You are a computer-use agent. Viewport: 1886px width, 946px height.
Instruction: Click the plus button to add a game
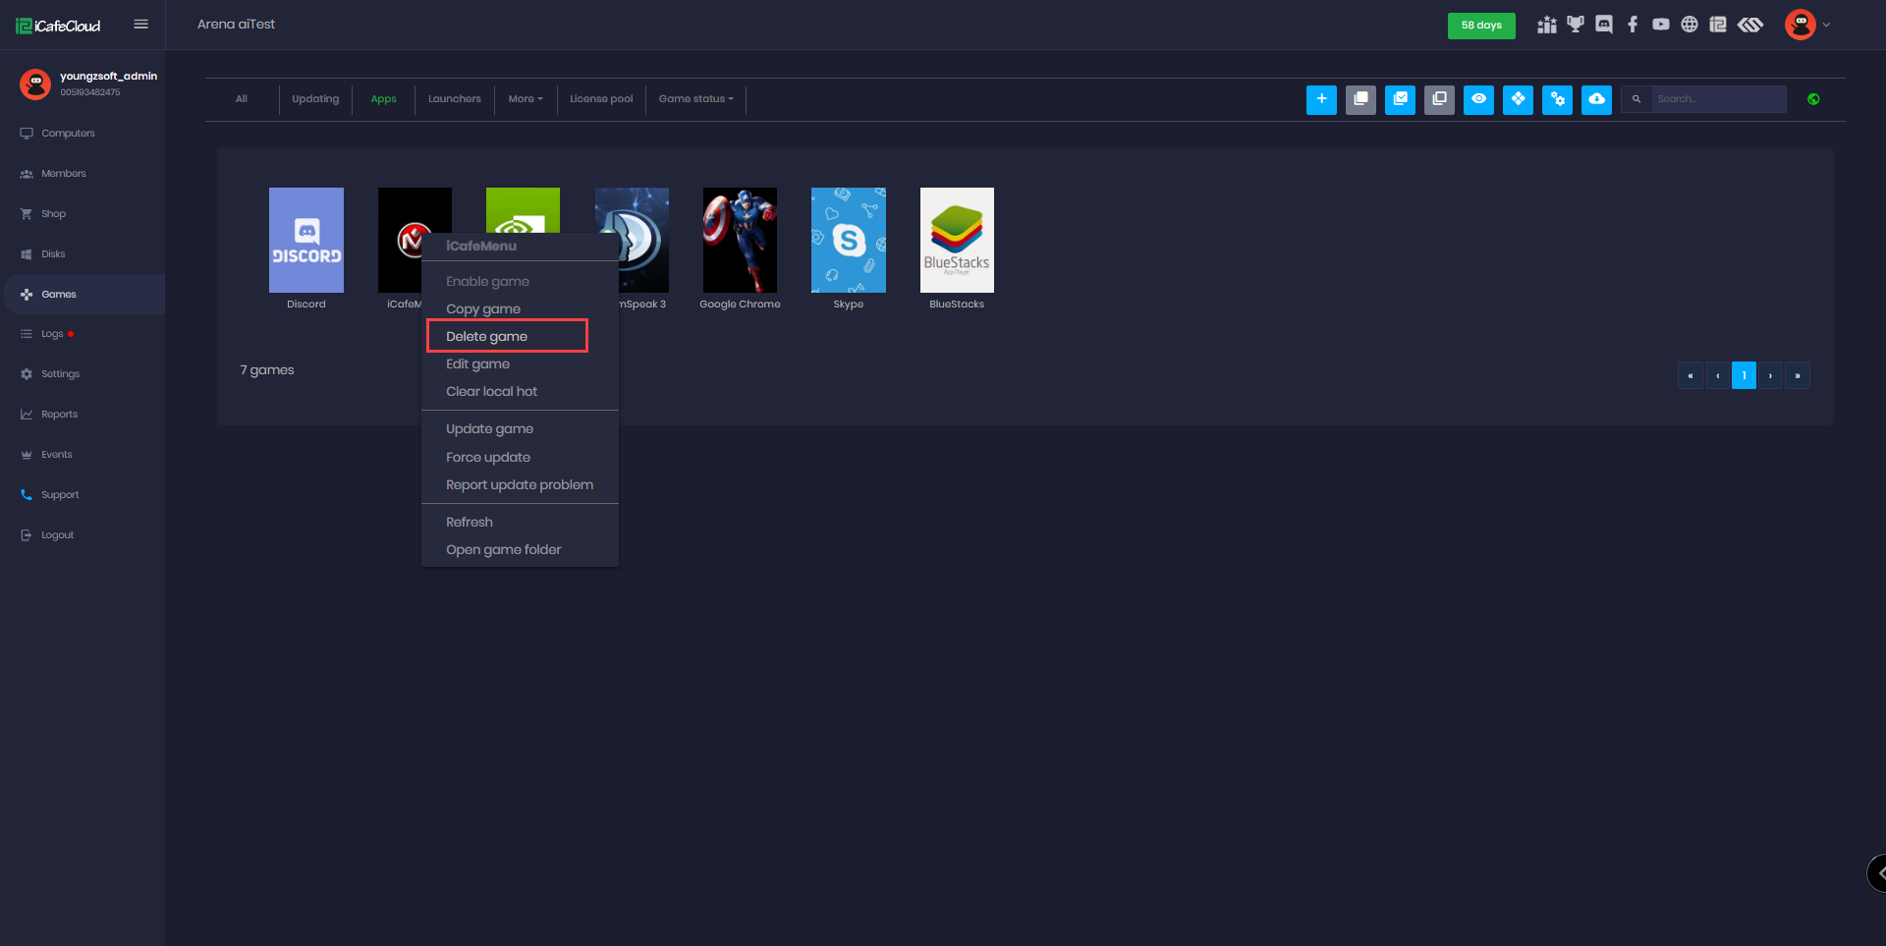1321,99
